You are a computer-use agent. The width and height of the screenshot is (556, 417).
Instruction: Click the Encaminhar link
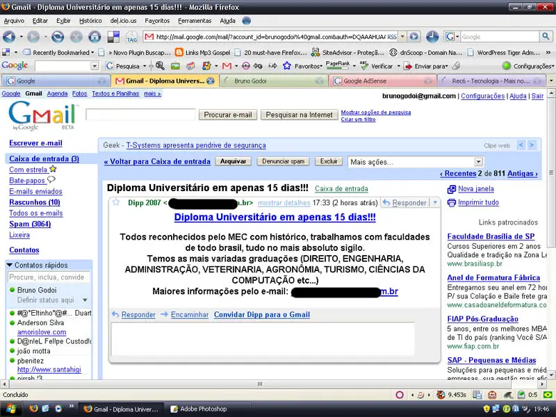(189, 315)
